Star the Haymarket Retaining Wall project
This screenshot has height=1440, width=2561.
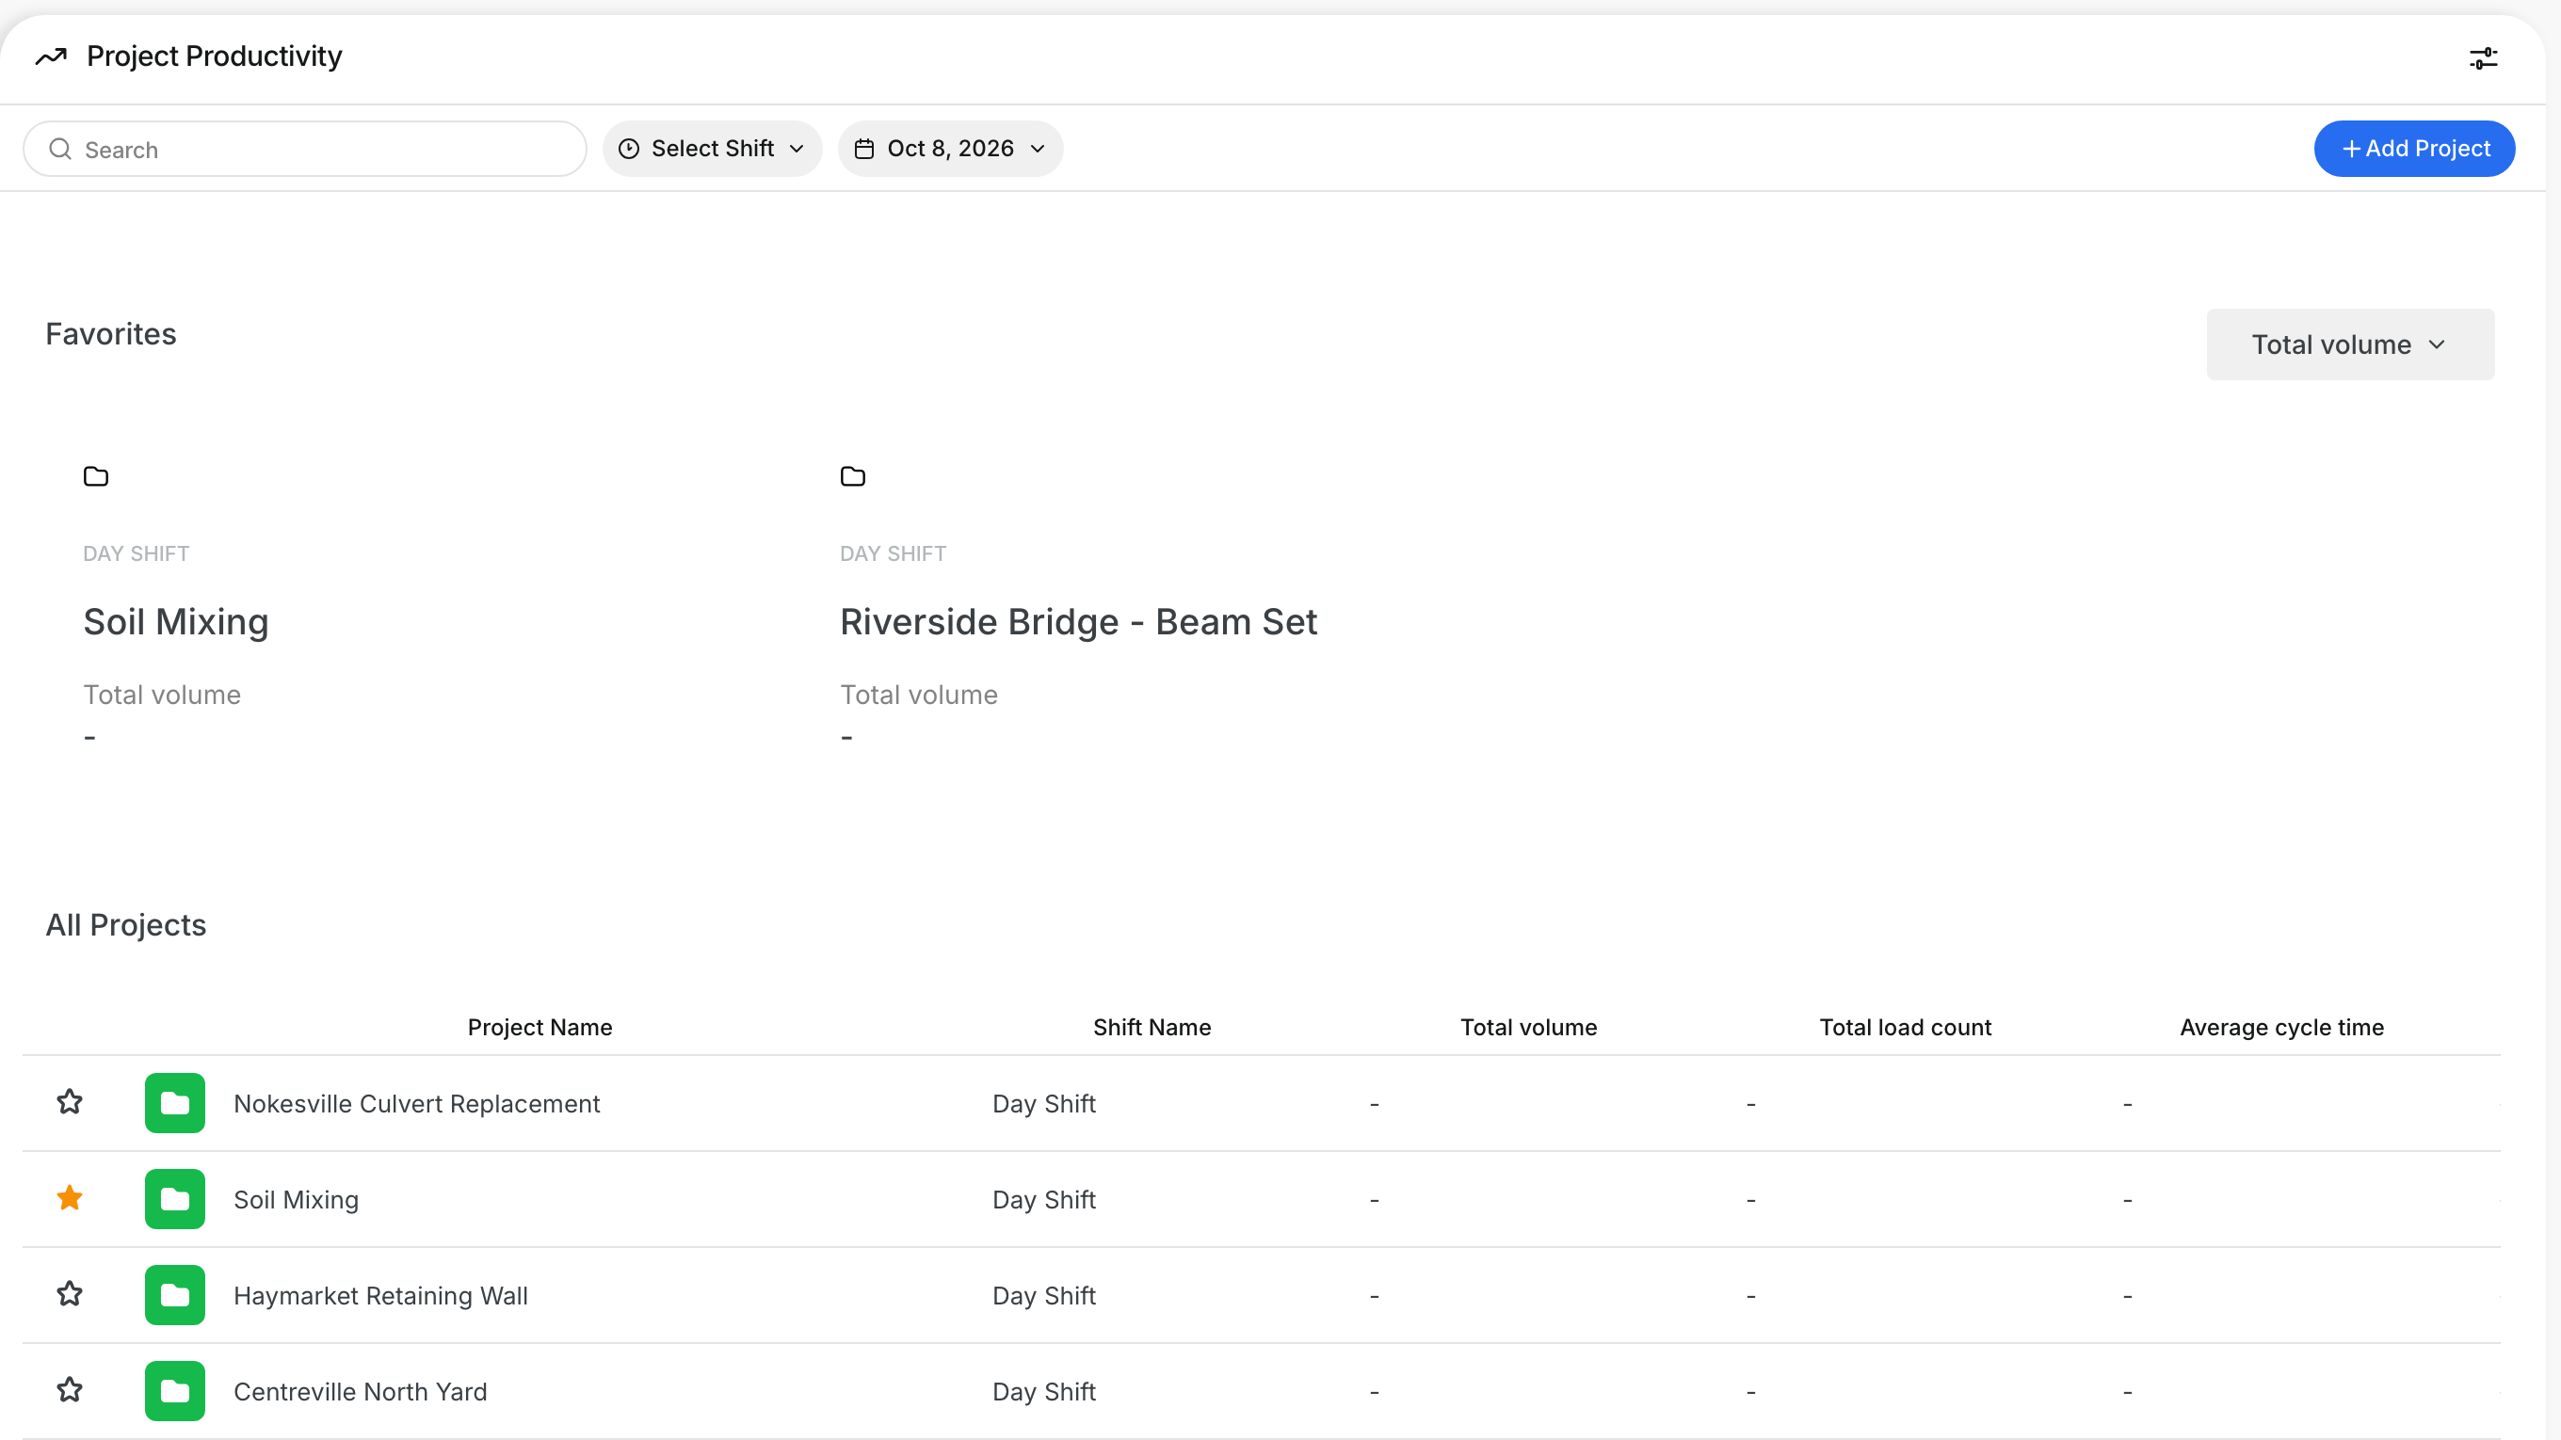tap(70, 1293)
